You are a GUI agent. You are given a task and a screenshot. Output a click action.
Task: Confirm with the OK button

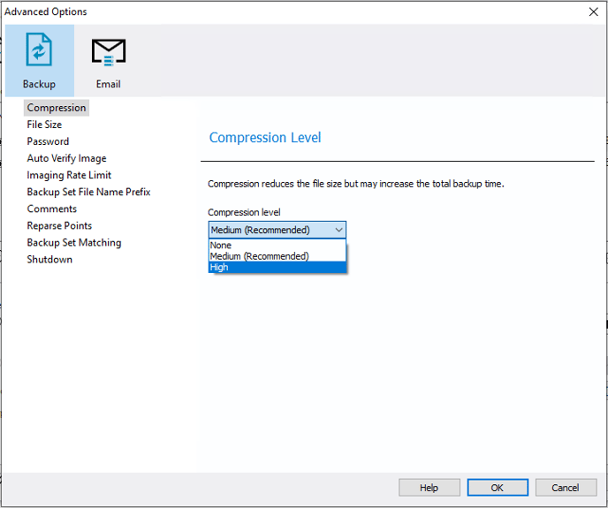pos(498,488)
